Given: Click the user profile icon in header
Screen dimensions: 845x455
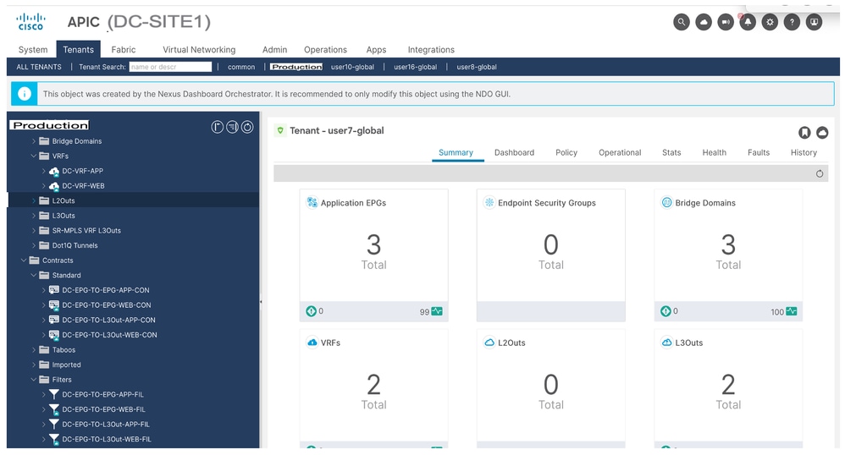Looking at the screenshot, I should click(x=814, y=22).
